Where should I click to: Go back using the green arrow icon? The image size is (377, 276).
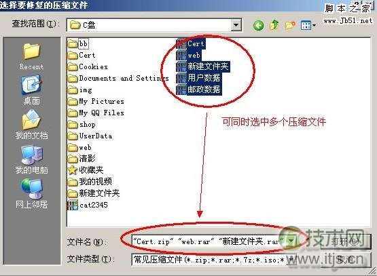point(259,25)
